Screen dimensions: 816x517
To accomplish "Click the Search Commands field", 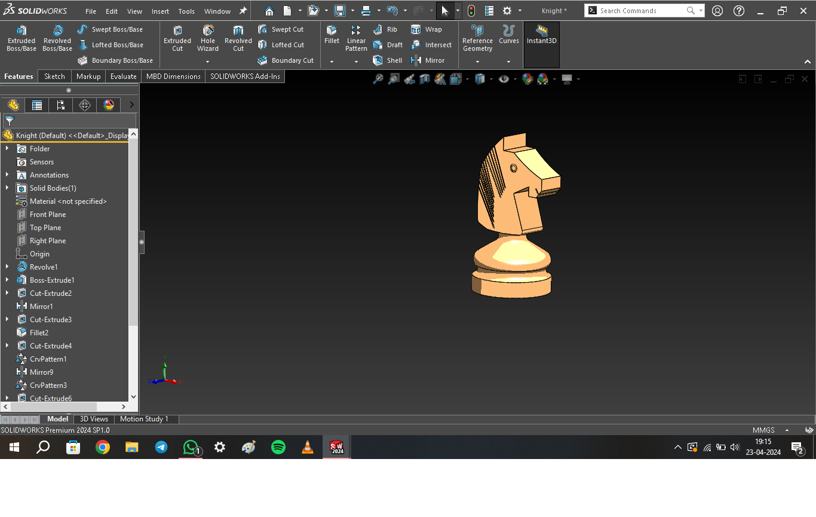I will tap(644, 11).
